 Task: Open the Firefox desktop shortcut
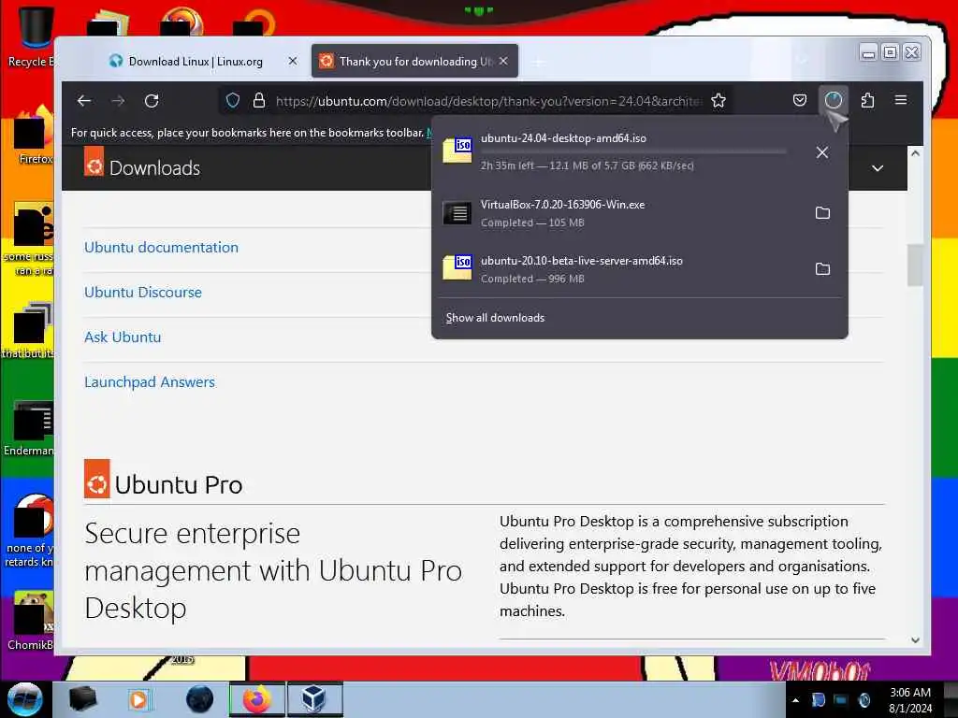[x=34, y=136]
